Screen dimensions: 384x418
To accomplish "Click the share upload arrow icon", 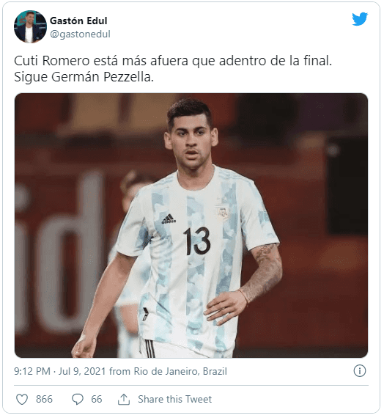I will coord(124,400).
